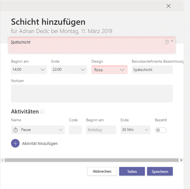This screenshot has width=190, height=189.
Task: Click the purple plus icon for adding activity
Action: point(15,144)
